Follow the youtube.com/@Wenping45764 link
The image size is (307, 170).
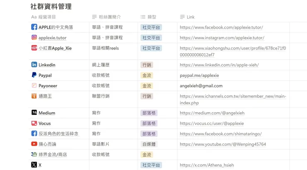tap(223, 144)
